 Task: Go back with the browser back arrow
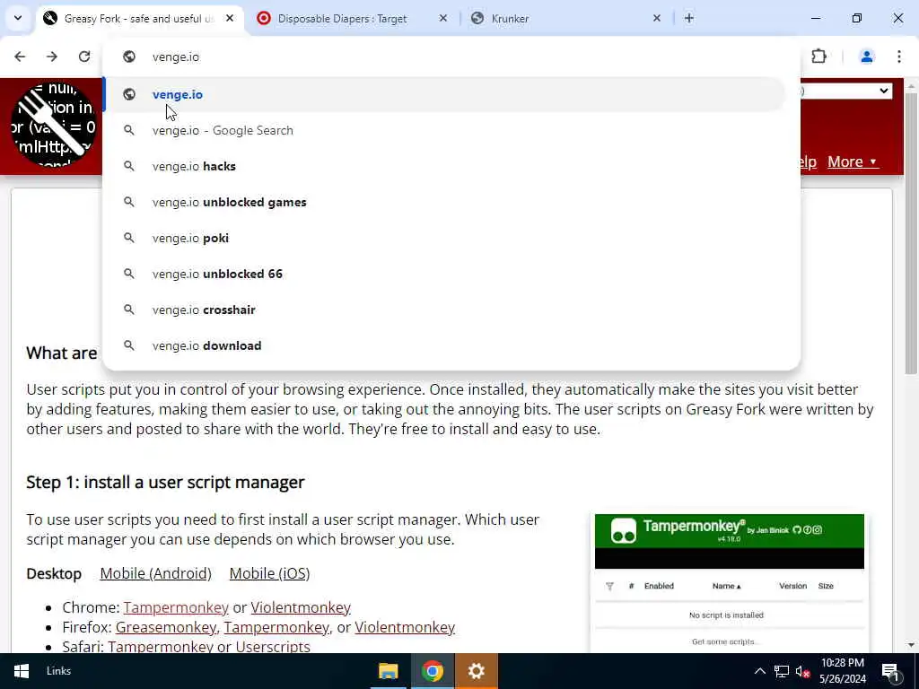[20, 57]
